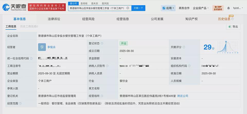
Task: Select the 历史工商信息0 sub-tab
Action: pos(29,26)
